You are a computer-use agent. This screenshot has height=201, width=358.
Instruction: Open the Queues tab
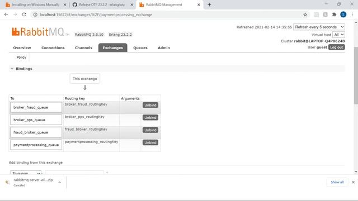click(x=140, y=47)
